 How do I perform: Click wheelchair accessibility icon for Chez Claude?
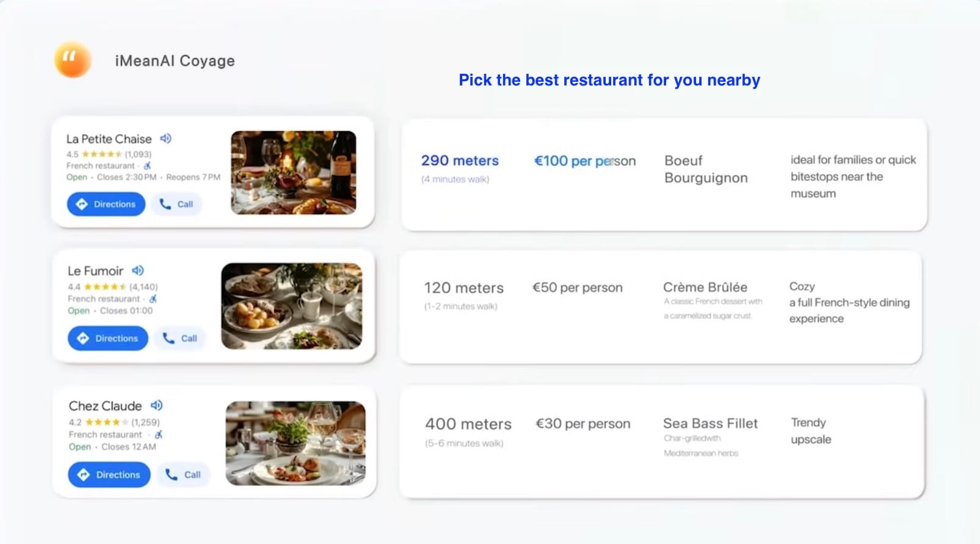[x=159, y=435]
